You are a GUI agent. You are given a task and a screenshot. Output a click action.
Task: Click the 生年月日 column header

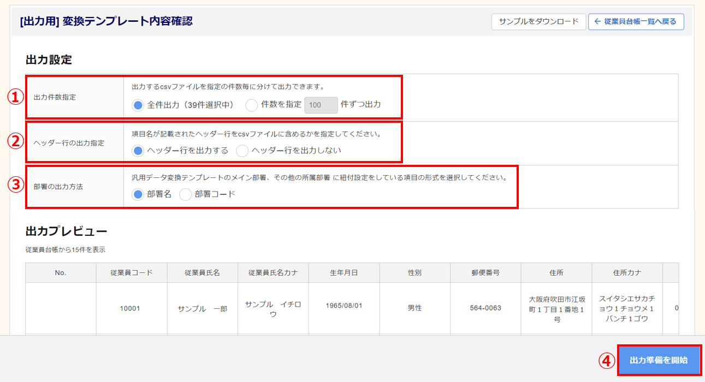pyautogui.click(x=344, y=273)
